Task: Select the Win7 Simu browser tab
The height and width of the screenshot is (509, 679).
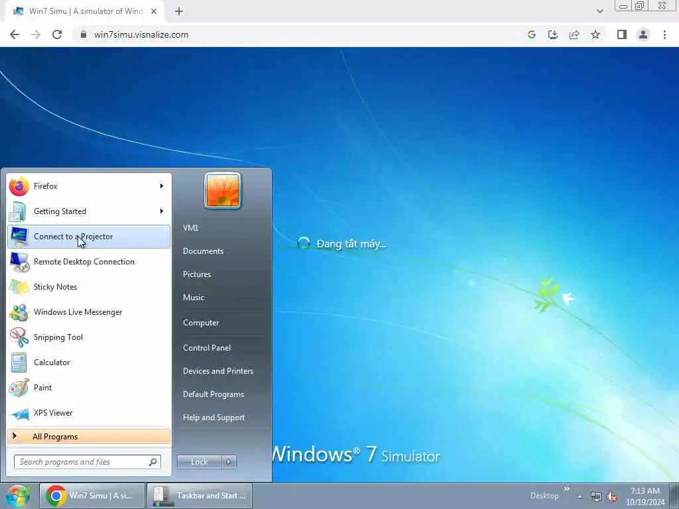Action: [x=85, y=11]
